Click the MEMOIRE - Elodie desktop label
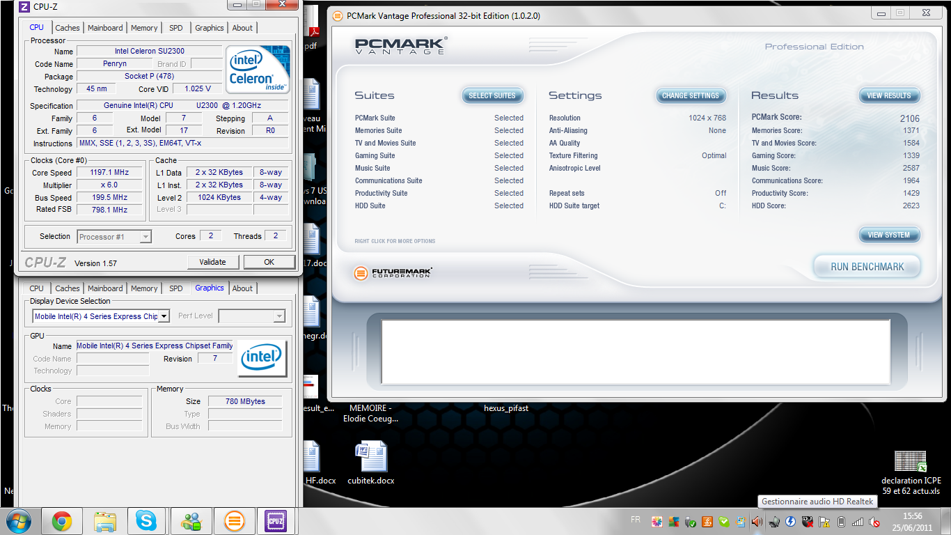The height and width of the screenshot is (535, 951). coord(370,413)
